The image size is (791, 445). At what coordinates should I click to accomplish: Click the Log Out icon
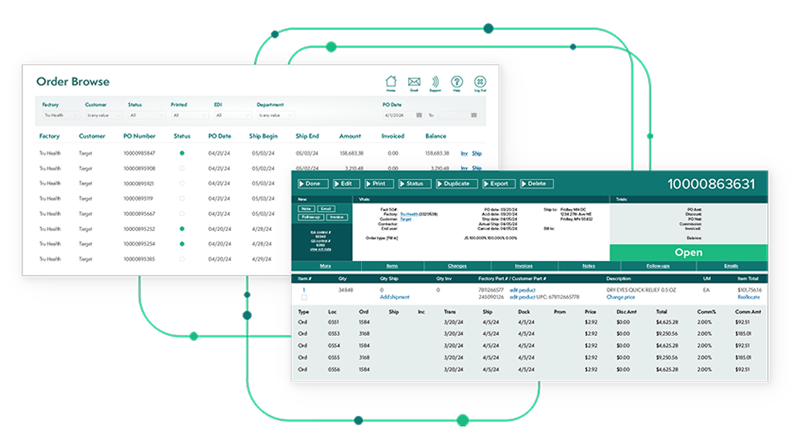click(480, 82)
